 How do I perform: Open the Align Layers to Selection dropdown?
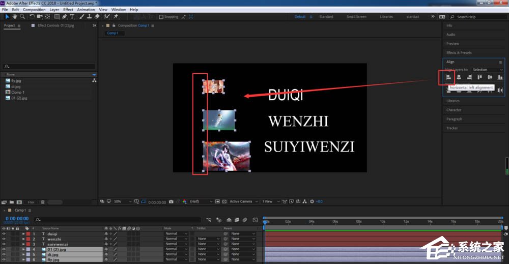coord(487,70)
